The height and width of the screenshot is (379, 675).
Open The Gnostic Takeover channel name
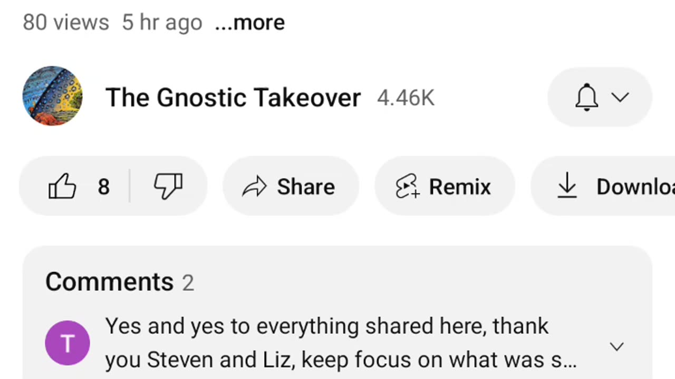pyautogui.click(x=233, y=98)
